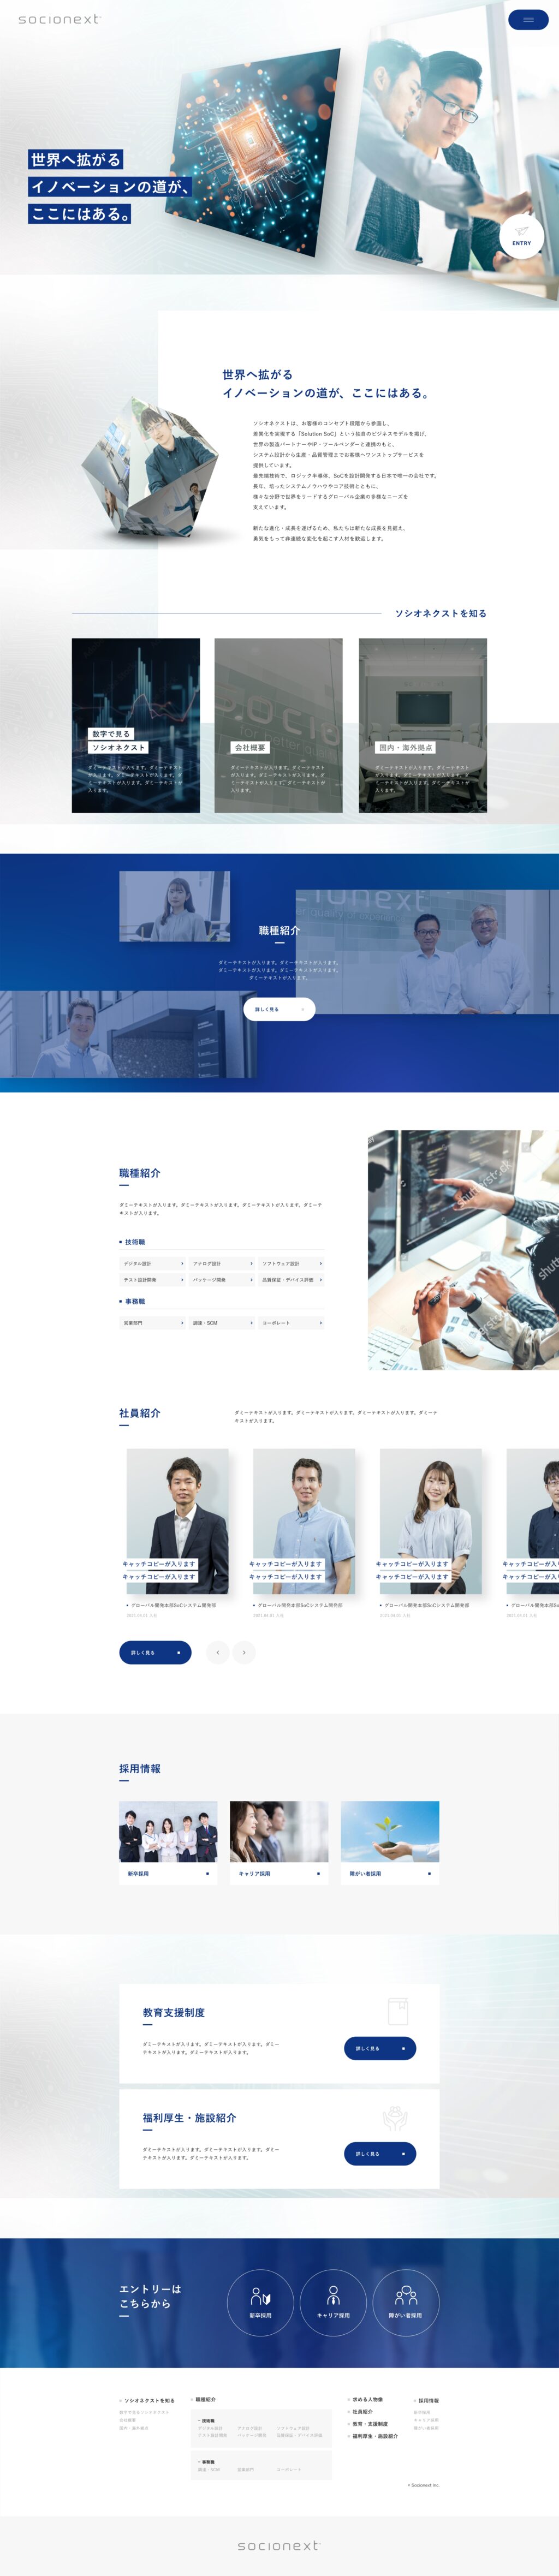
Task: Open the 数字で見るソシオネクスト card
Action: 135,725
